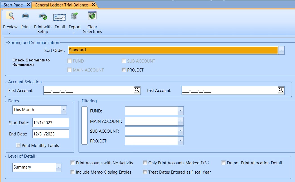Open the Sort Order dropdown
Image resolution: width=295 pixels, height=182 pixels.
[281, 50]
